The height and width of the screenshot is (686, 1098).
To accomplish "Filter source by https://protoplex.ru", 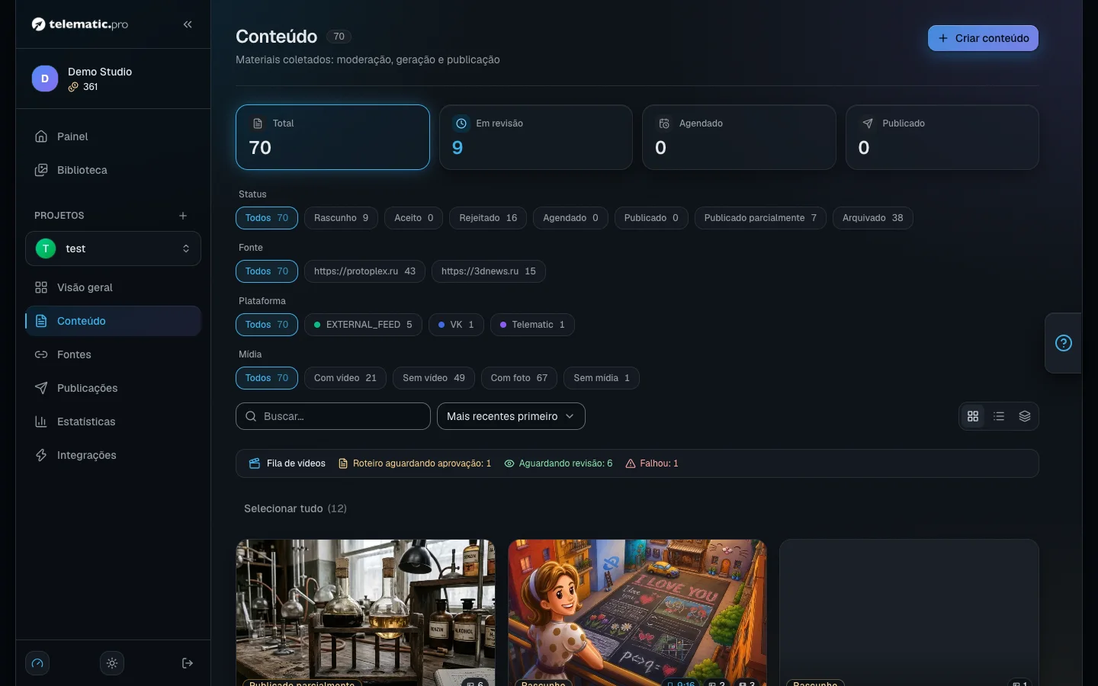I will coord(364,271).
